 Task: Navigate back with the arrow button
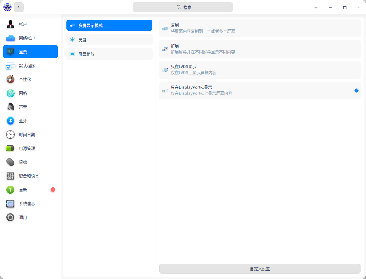tap(18, 7)
